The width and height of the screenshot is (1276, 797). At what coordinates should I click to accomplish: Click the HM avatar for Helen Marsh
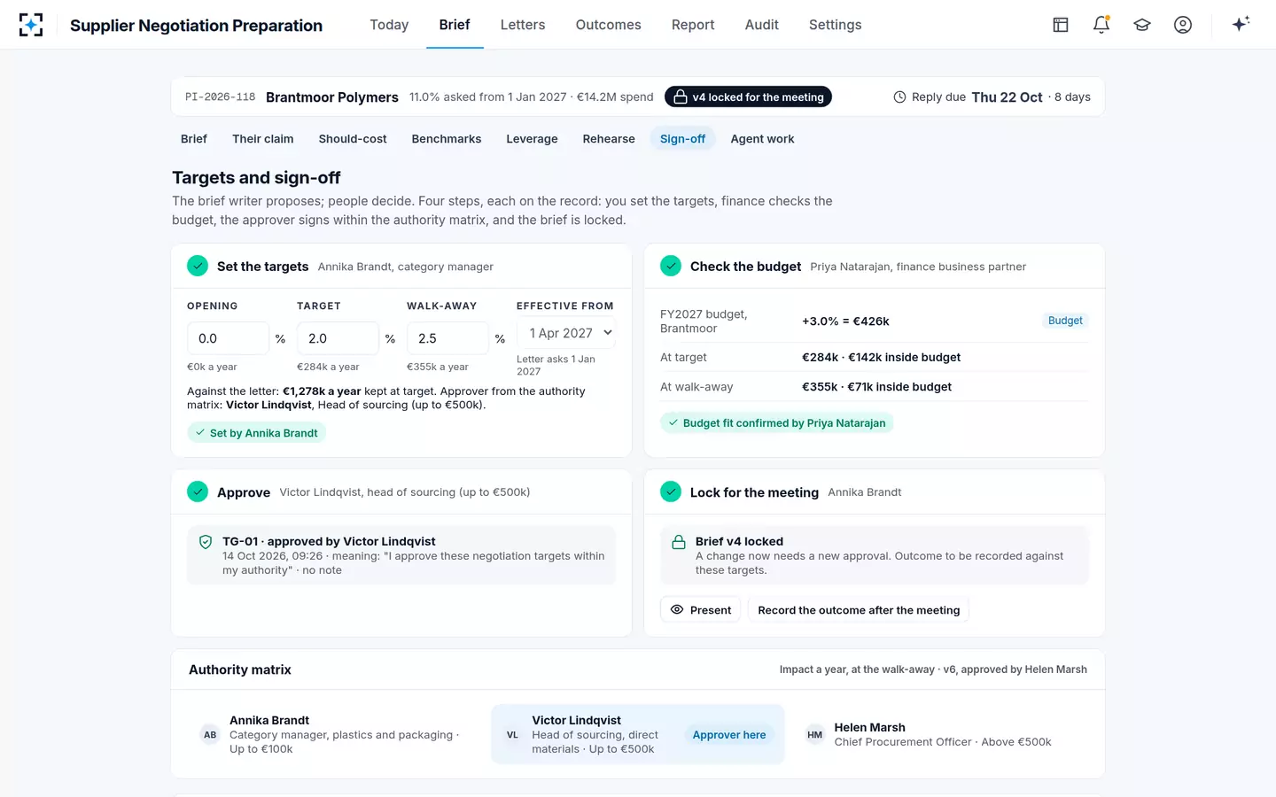[814, 735]
